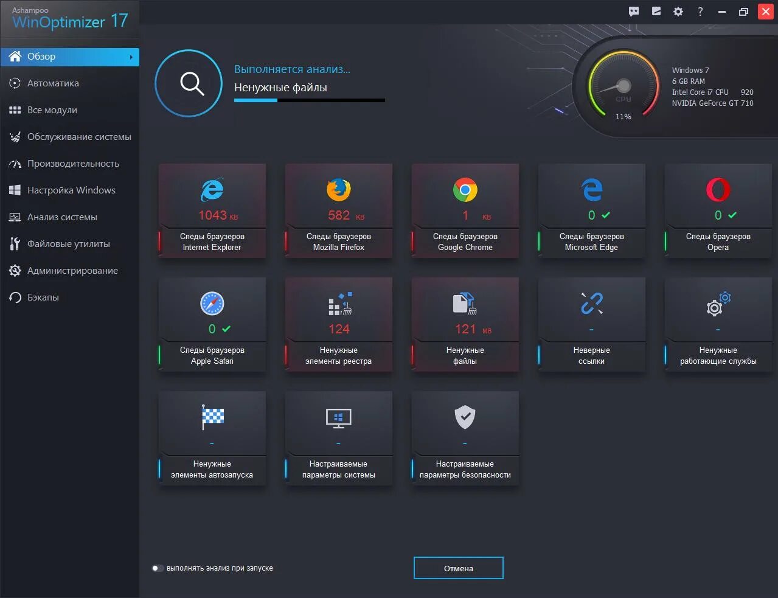The image size is (778, 598).
Task: Open the registry cleaner icon above 124
Action: point(340,303)
